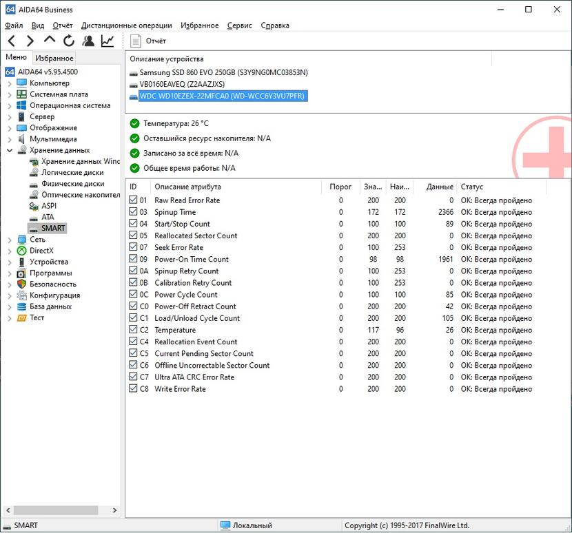Uncheck the 01 Raw Read Error Rate checkbox
The image size is (572, 533).
click(x=133, y=200)
